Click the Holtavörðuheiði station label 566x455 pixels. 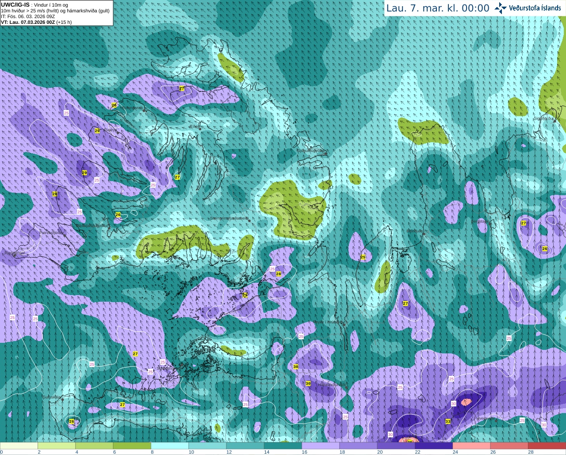tap(332, 385)
